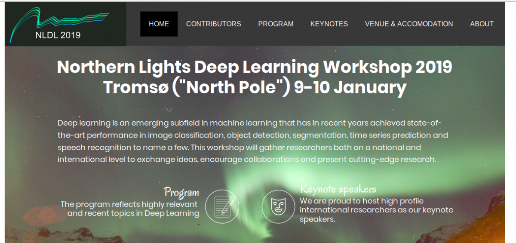Click the "Deep learning is an emerging subfield" paragraph
Image resolution: width=516 pixels, height=243 pixels.
click(253, 141)
